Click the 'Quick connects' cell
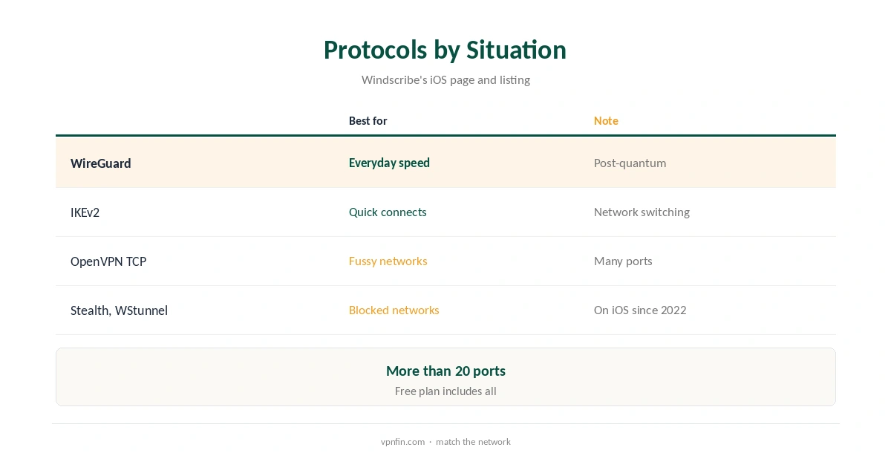891x456 pixels. click(388, 212)
